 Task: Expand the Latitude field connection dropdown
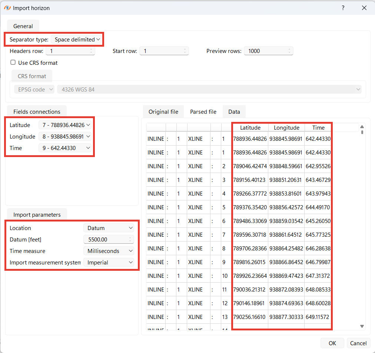pyautogui.click(x=65, y=125)
